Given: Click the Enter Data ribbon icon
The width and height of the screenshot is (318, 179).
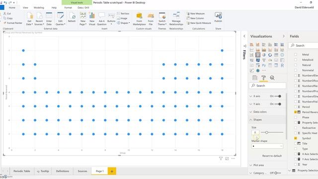Looking at the screenshot, I should tap(49, 19).
